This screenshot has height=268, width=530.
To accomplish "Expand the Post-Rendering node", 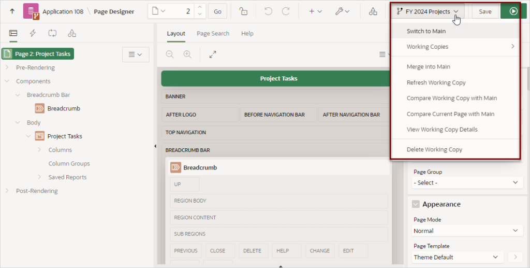I will (7, 191).
